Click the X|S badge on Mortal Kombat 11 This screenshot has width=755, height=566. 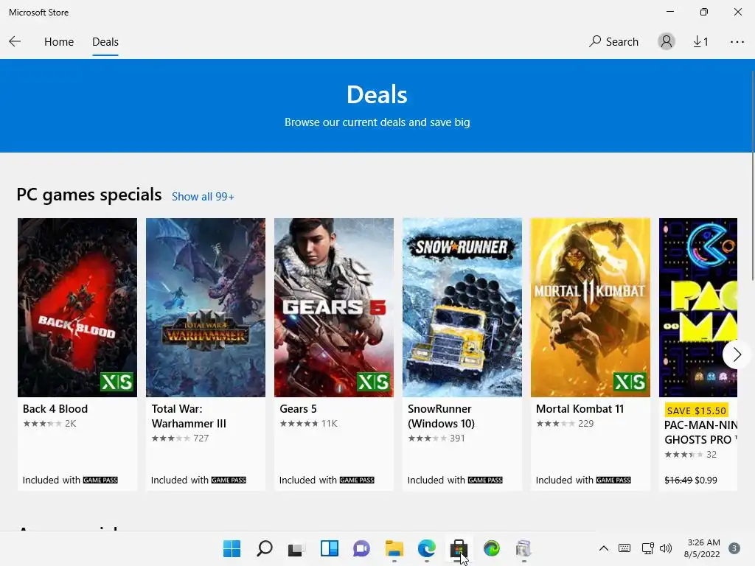[630, 382]
